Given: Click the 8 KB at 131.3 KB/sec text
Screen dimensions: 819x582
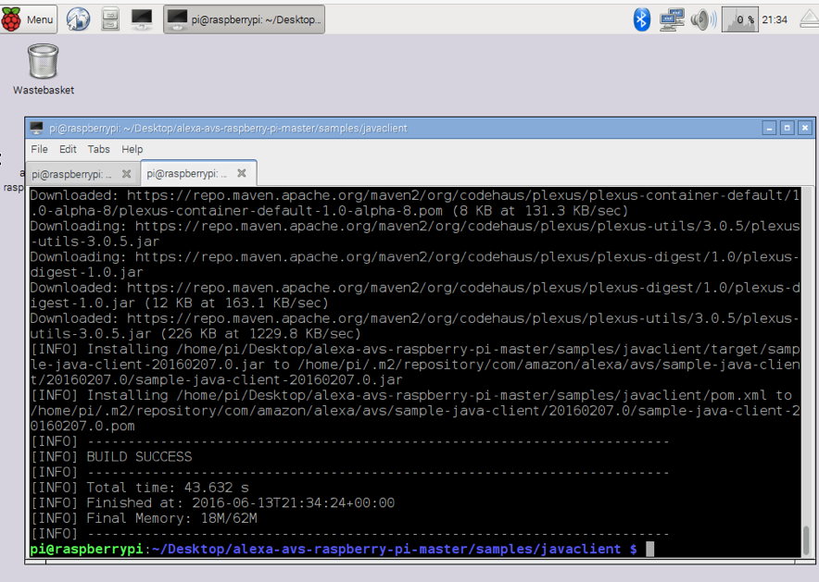Looking at the screenshot, I should [541, 211].
